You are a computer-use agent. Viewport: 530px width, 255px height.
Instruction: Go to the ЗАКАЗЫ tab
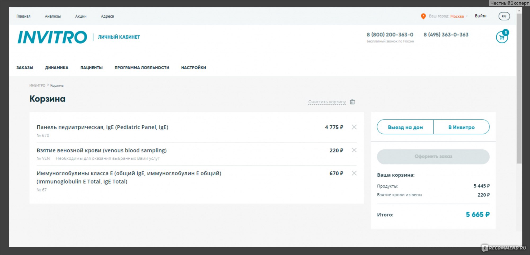[x=25, y=67]
